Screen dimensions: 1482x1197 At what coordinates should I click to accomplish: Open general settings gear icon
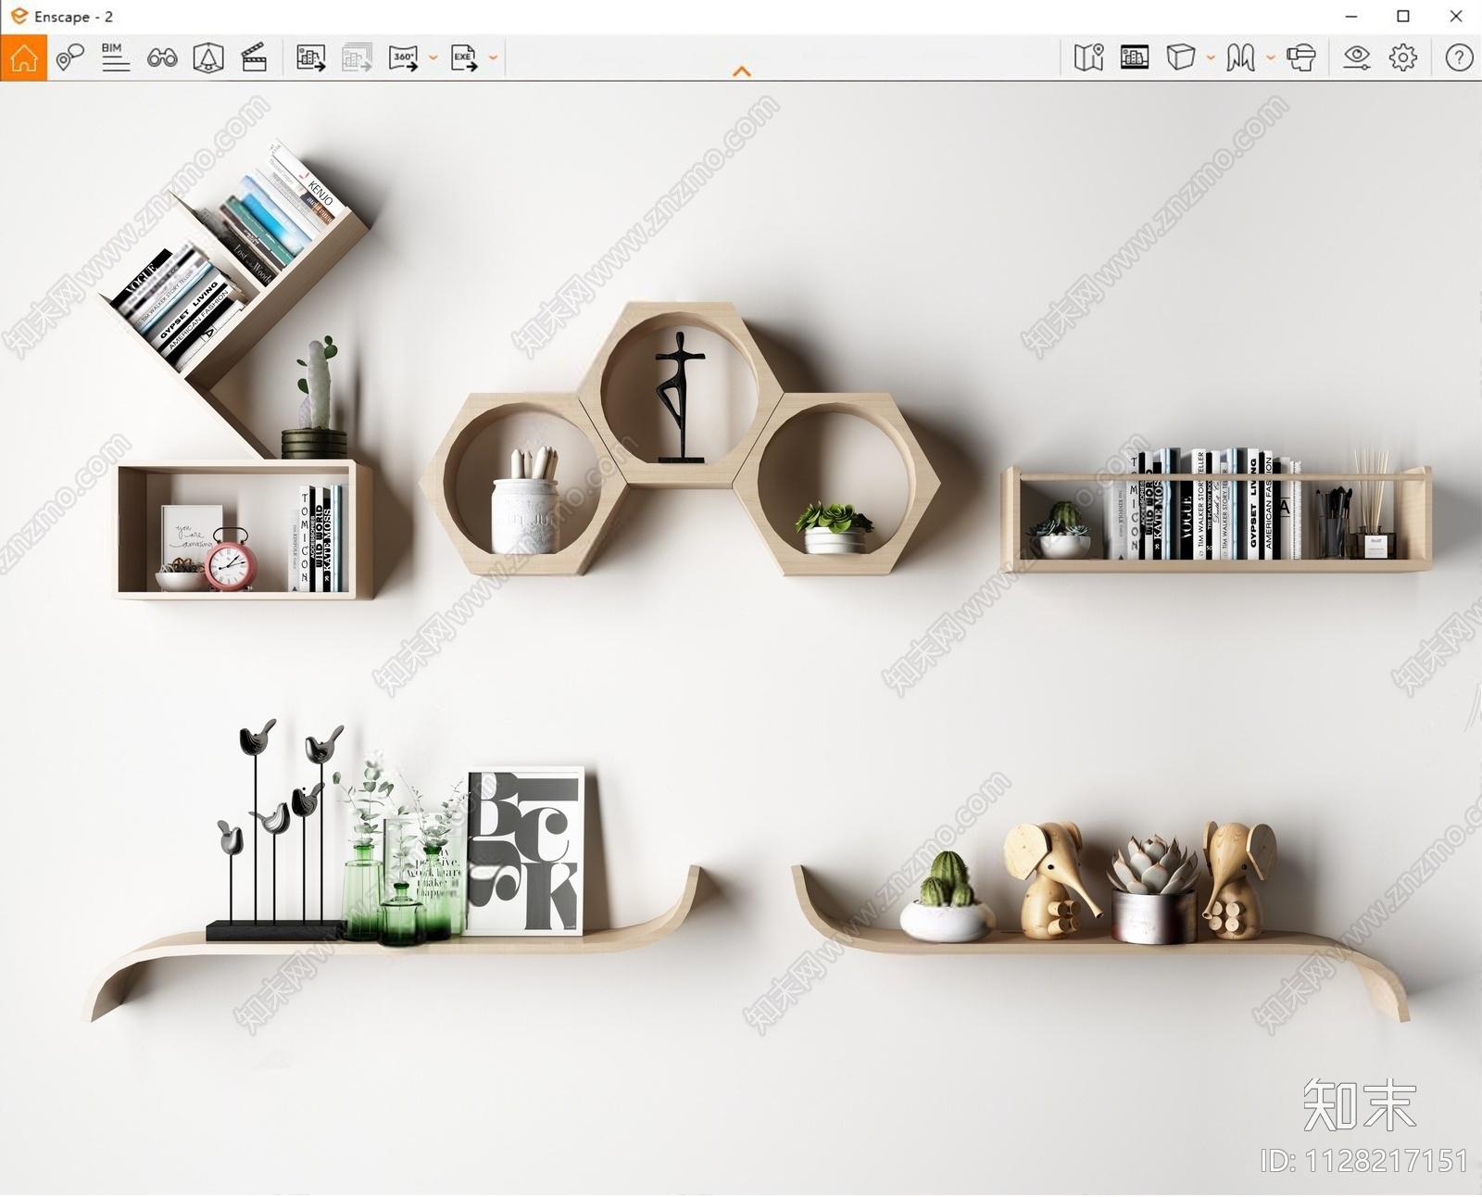1403,57
